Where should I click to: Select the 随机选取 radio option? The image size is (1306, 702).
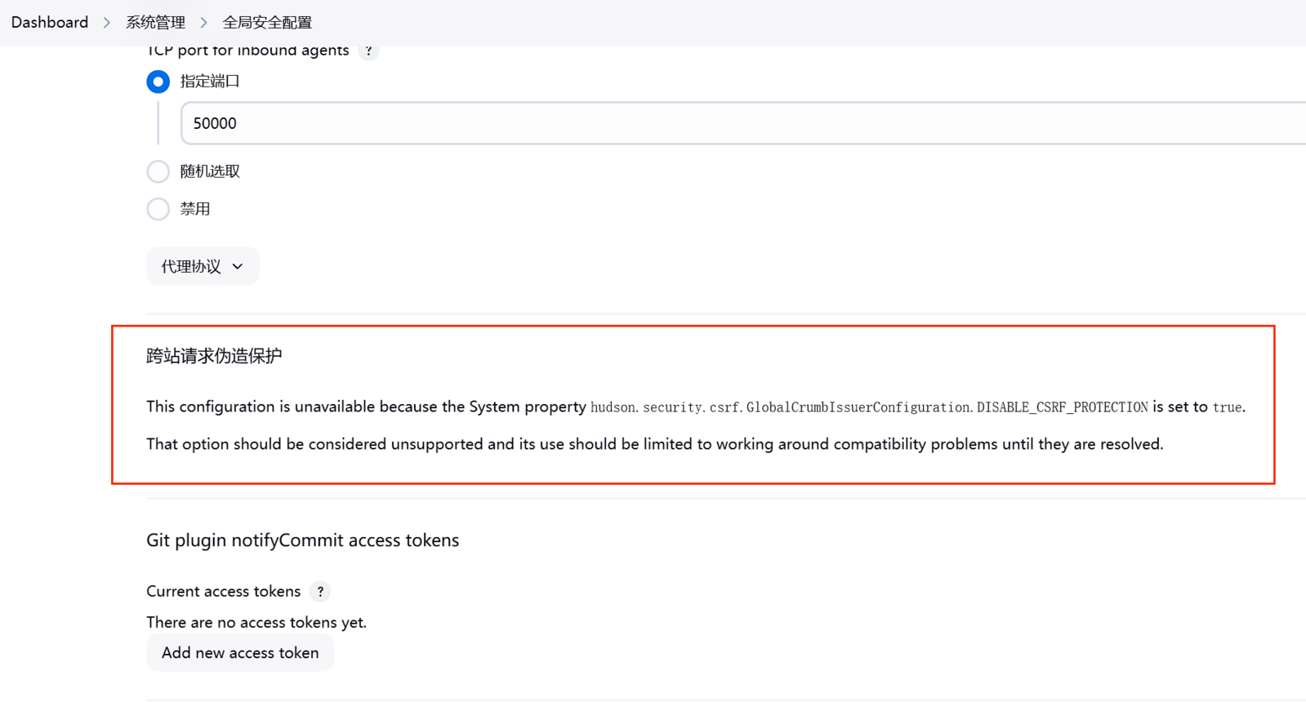pos(158,171)
